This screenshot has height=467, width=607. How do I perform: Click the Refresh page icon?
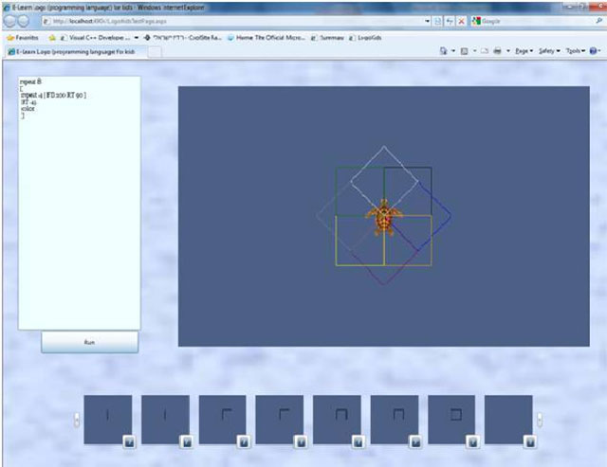(x=449, y=21)
